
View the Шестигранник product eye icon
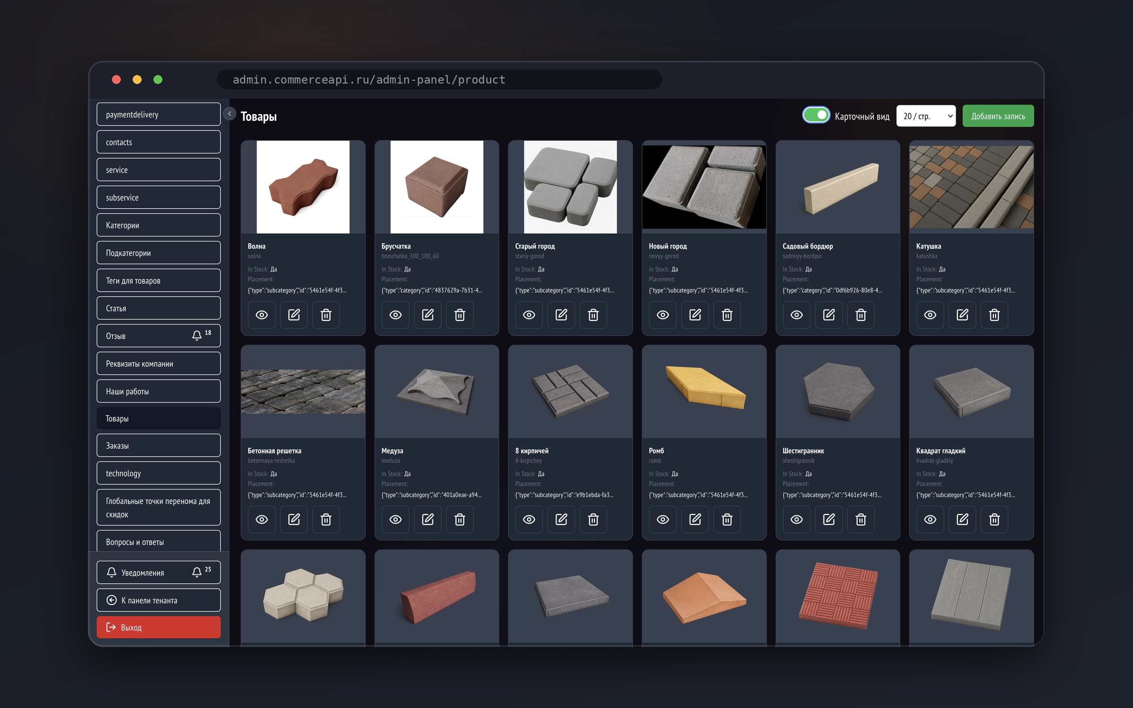click(x=797, y=520)
